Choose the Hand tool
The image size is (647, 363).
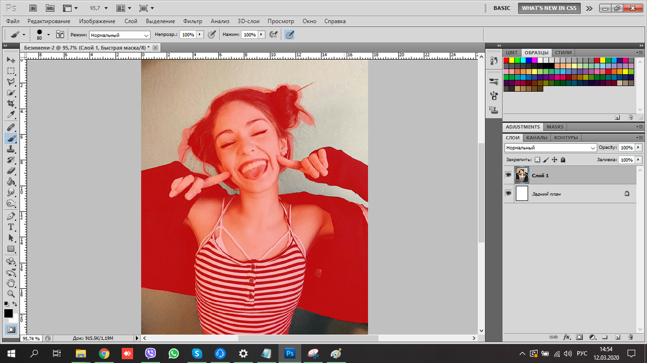pos(11,283)
